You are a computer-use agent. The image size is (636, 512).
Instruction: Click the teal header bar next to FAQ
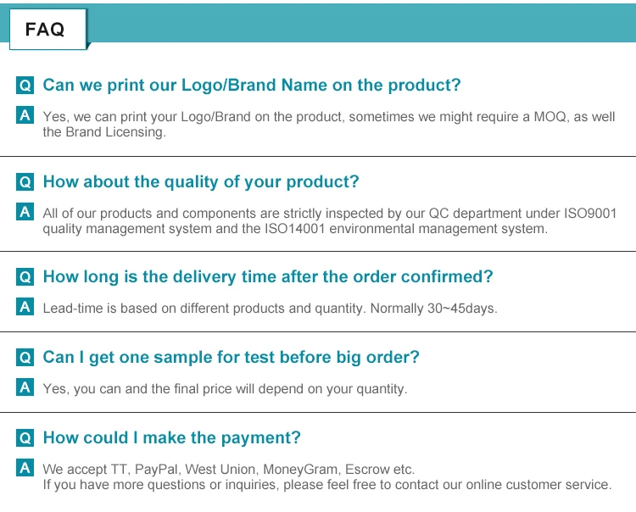[365, 23]
